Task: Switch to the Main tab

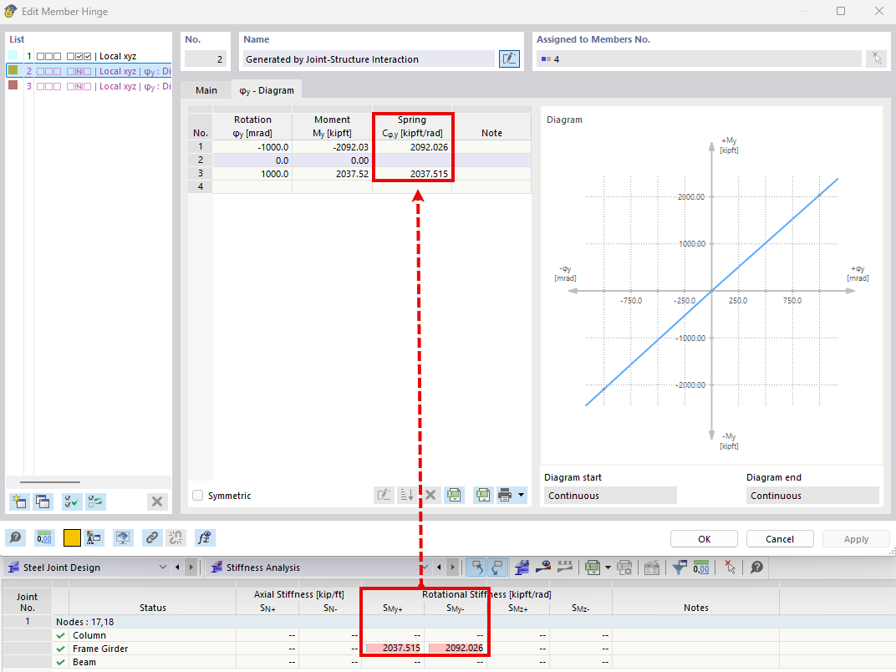Action: [206, 89]
